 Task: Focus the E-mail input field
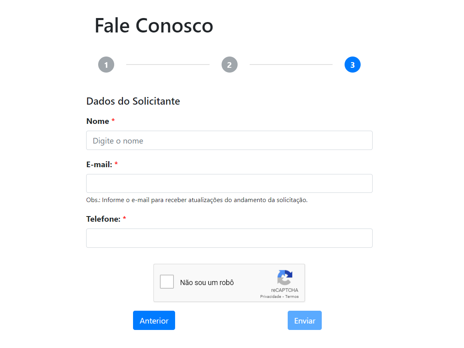coord(229,183)
